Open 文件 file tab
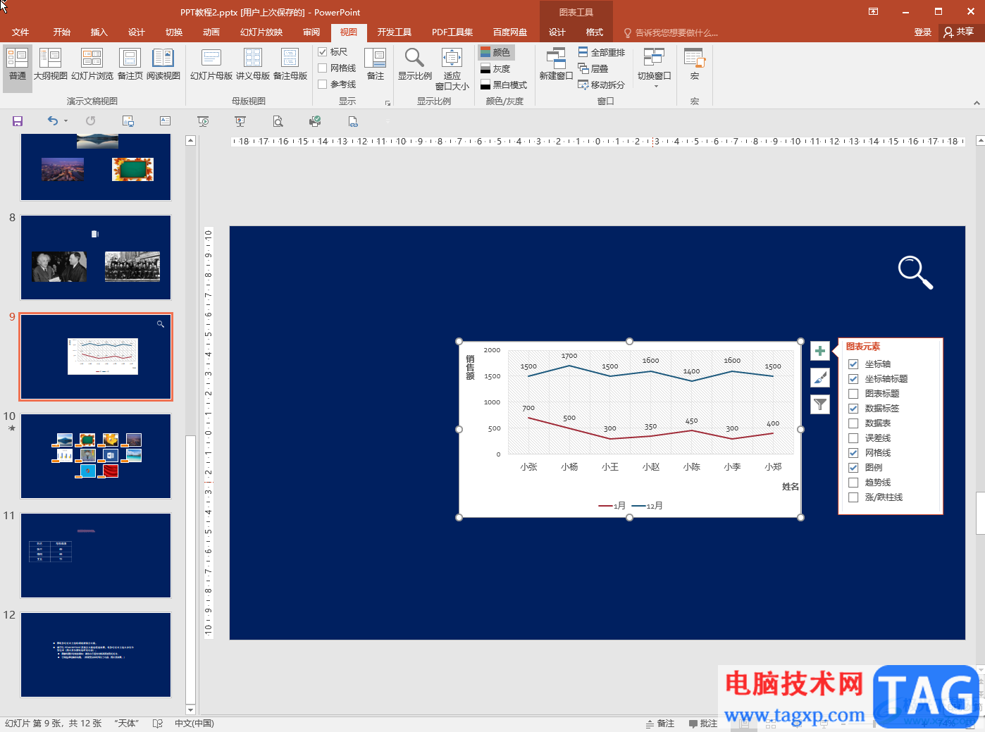This screenshot has width=985, height=732. [x=20, y=32]
